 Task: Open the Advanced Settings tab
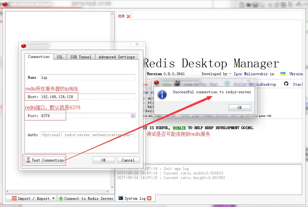click(x=117, y=57)
